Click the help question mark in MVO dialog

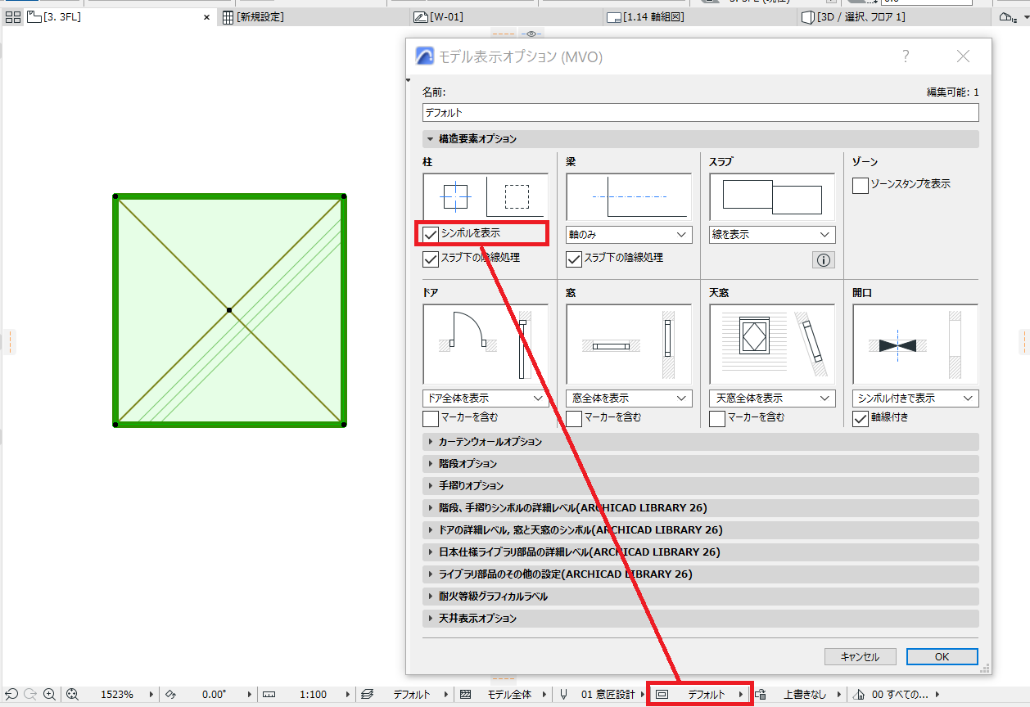tap(906, 56)
